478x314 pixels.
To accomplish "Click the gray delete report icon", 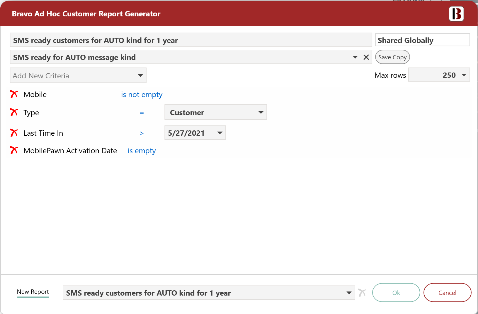I will click(362, 293).
